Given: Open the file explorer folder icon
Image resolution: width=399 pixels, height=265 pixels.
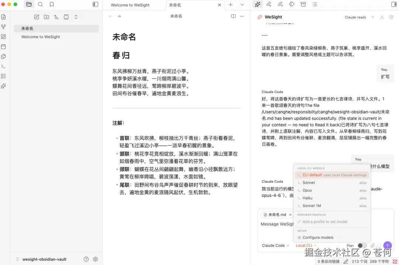Looking at the screenshot, I should point(29,4).
